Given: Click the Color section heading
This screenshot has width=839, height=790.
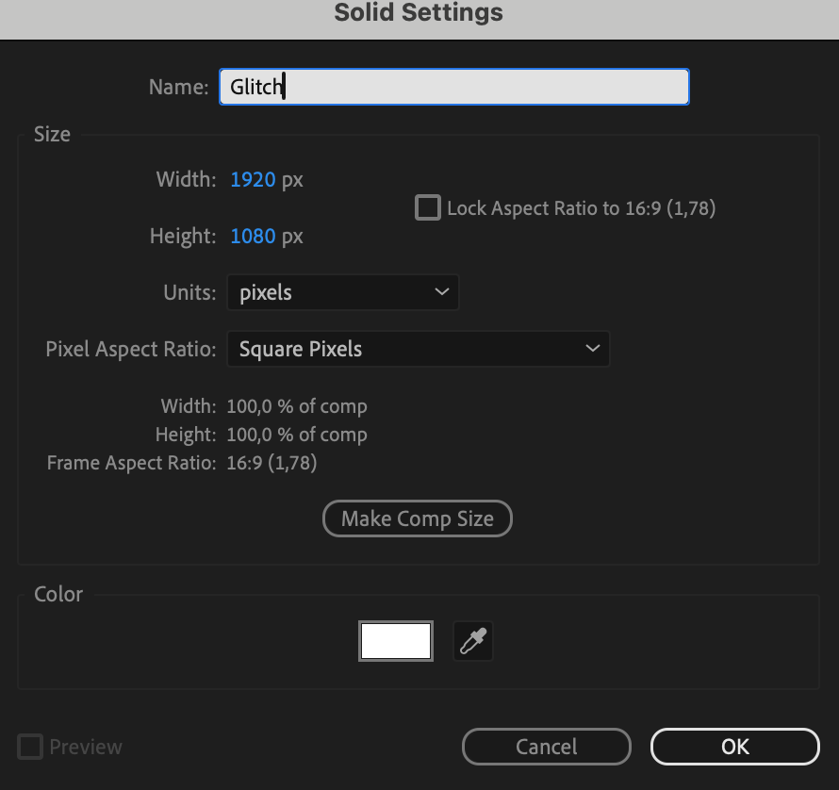Looking at the screenshot, I should pos(58,594).
